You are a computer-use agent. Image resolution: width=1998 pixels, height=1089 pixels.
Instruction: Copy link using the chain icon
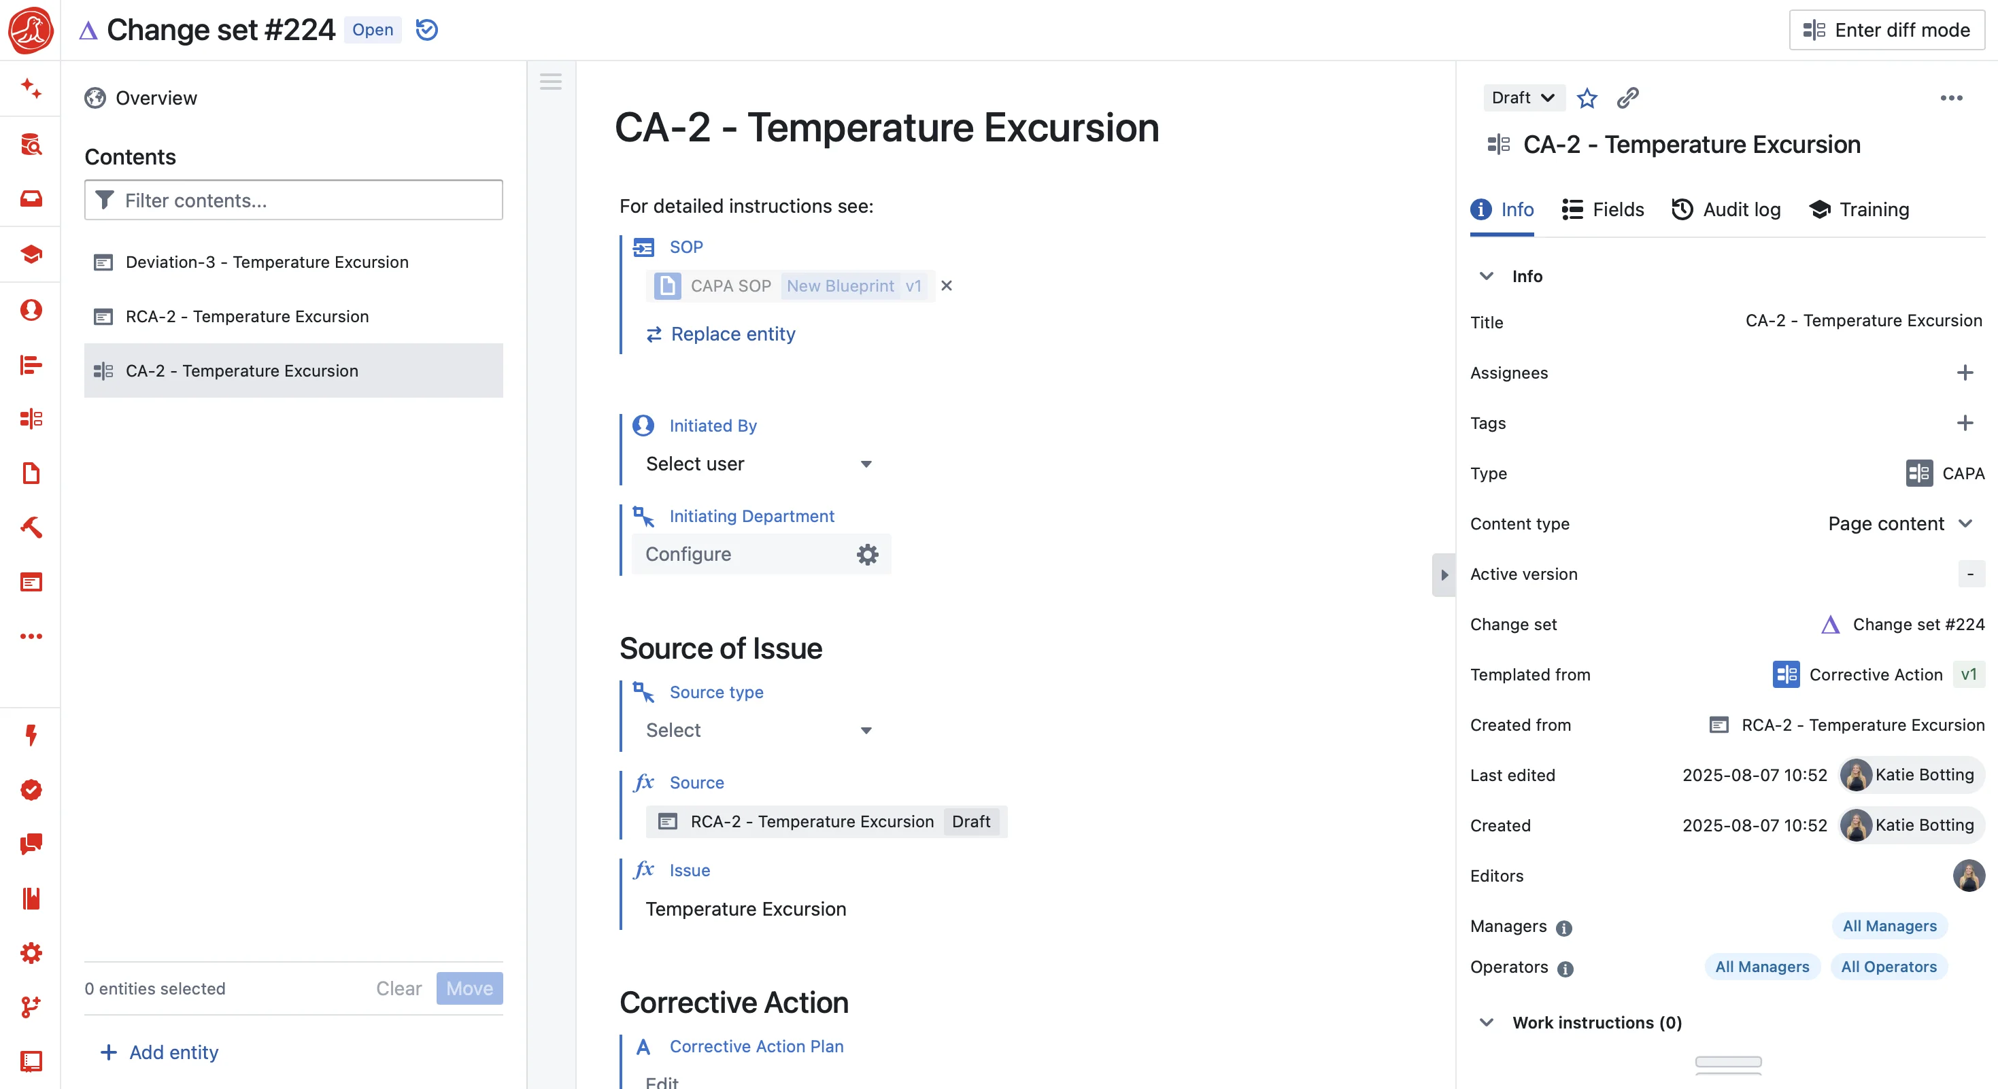point(1627,99)
